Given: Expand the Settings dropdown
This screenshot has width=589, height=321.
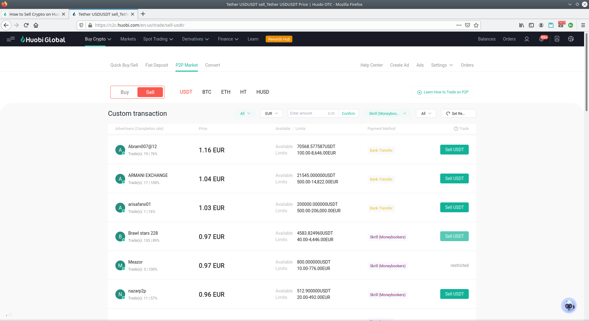Looking at the screenshot, I should (442, 65).
